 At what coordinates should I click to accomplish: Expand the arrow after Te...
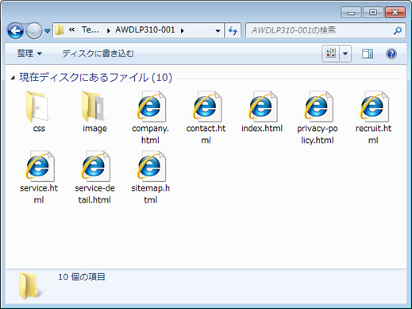point(108,31)
